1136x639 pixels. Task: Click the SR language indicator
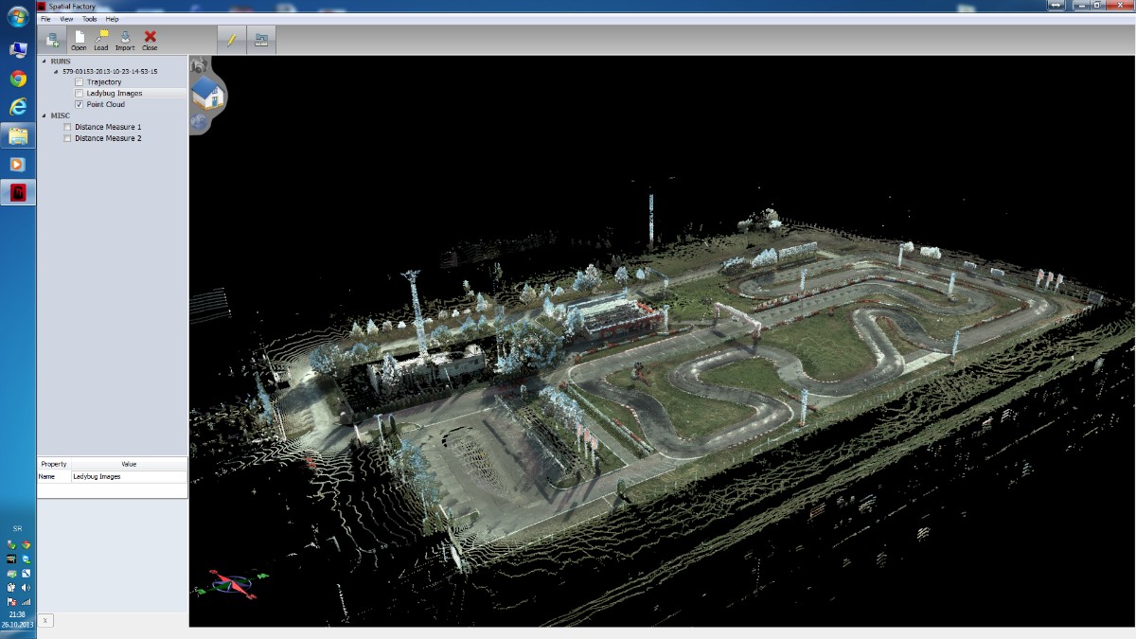pos(18,528)
